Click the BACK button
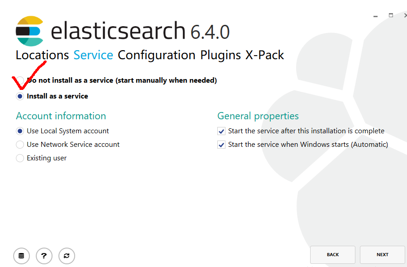This screenshot has height=267, width=407. [332, 254]
